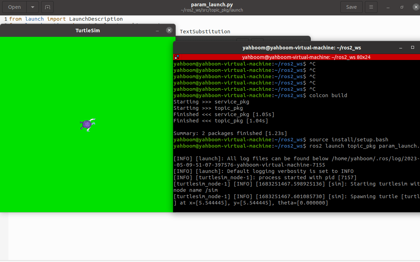Click 'TextSubstitution' text in the editor

[205, 32]
